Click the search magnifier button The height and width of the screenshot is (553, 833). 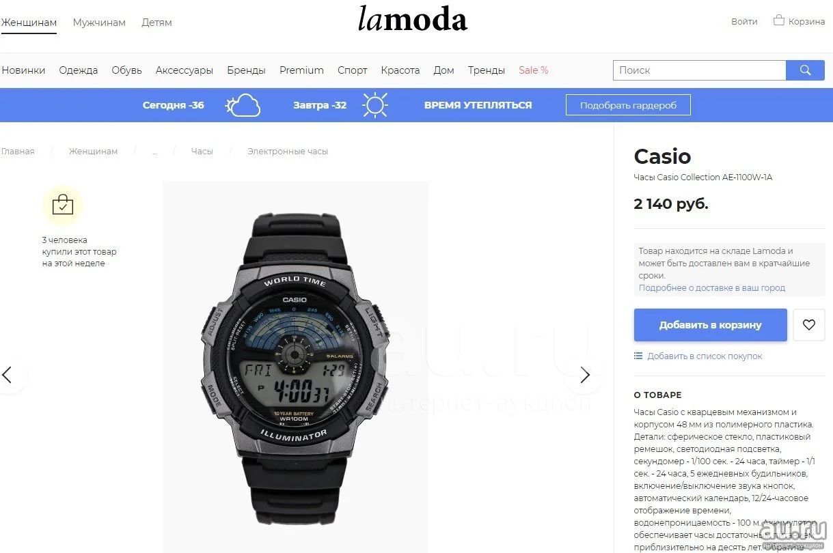pyautogui.click(x=805, y=70)
